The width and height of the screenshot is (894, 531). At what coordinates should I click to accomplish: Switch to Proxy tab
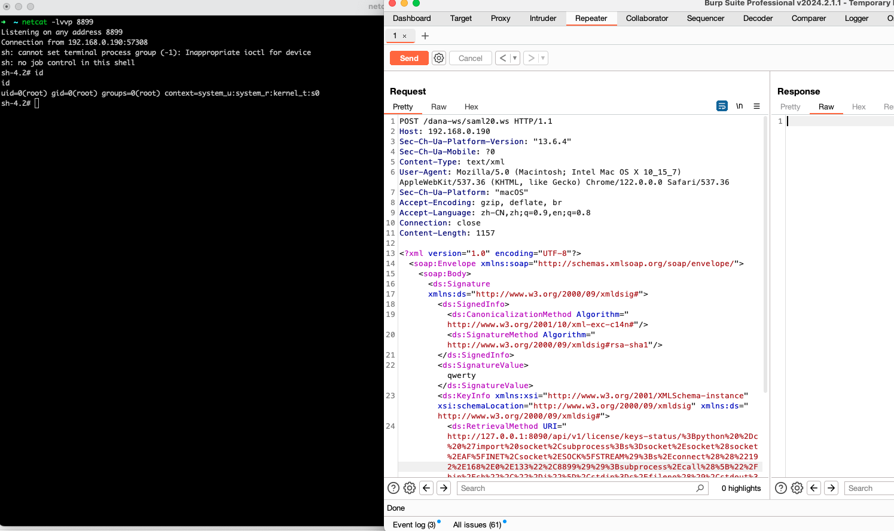pyautogui.click(x=501, y=19)
